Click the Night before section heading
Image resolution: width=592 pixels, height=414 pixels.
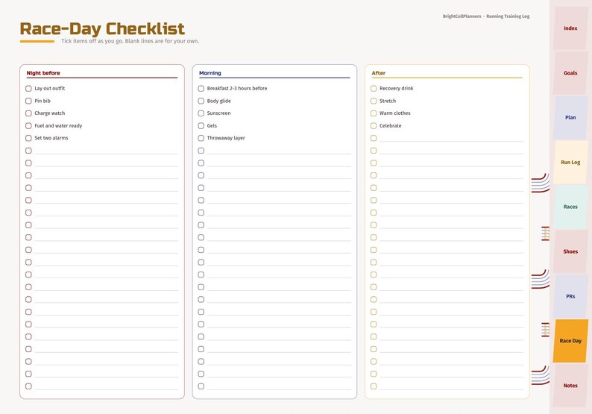click(x=43, y=73)
